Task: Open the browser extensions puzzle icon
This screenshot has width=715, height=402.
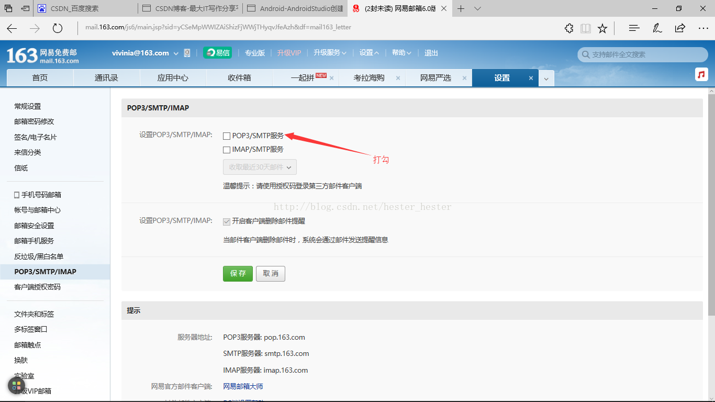Action: [569, 28]
